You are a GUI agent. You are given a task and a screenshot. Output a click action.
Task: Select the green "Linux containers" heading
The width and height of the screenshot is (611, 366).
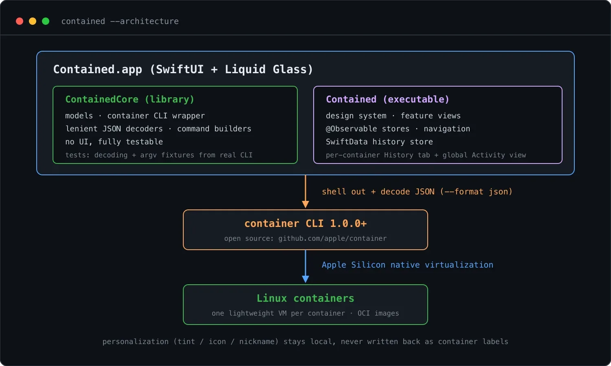[x=305, y=298]
